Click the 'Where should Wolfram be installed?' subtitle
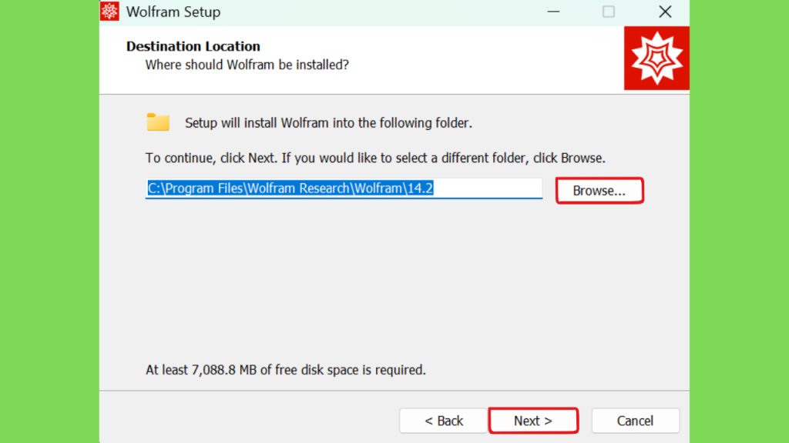Image resolution: width=789 pixels, height=443 pixels. pyautogui.click(x=247, y=65)
